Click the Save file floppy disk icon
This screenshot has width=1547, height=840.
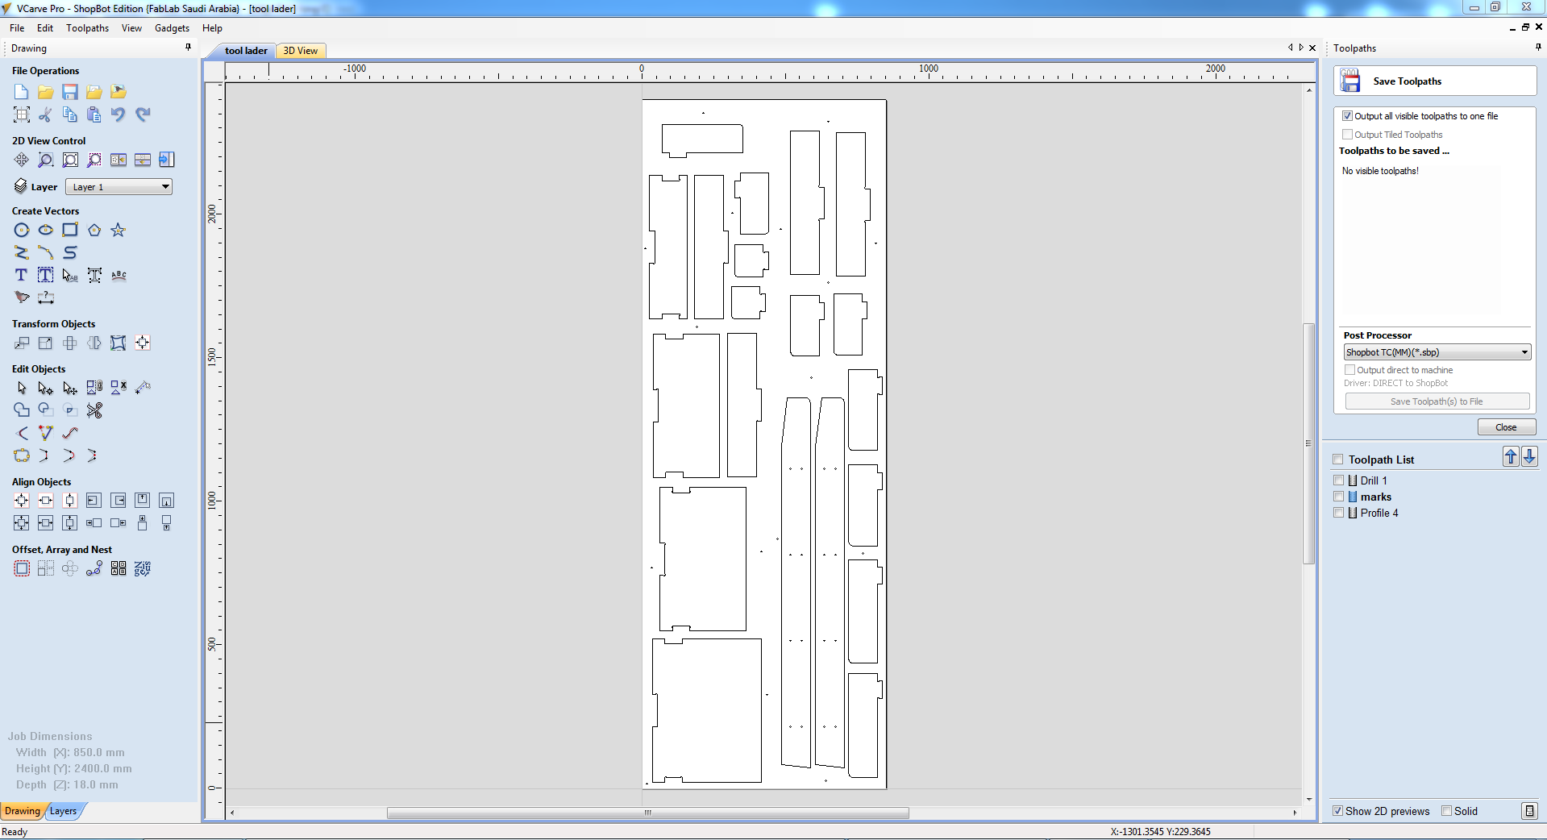tap(70, 92)
